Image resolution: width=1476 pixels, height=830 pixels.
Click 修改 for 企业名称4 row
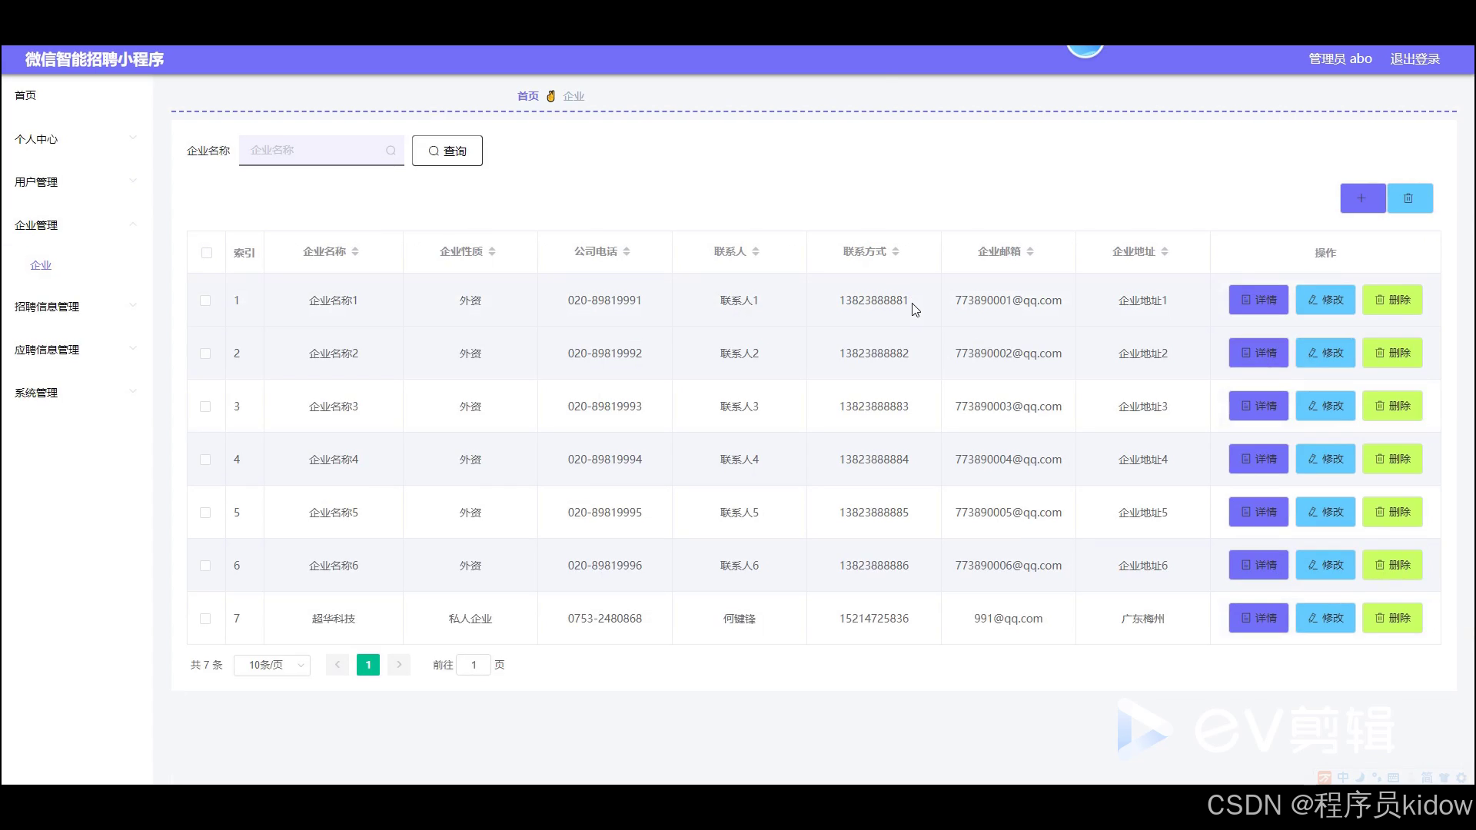(1325, 459)
